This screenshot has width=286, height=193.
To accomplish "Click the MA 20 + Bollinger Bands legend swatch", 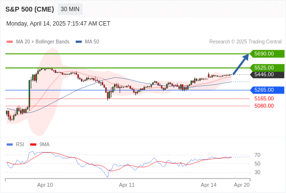I will tap(10, 42).
